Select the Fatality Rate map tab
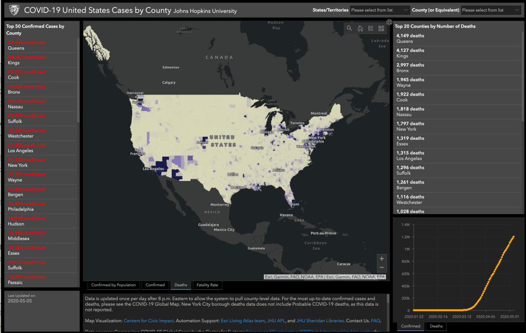This screenshot has height=333, width=526. click(207, 285)
